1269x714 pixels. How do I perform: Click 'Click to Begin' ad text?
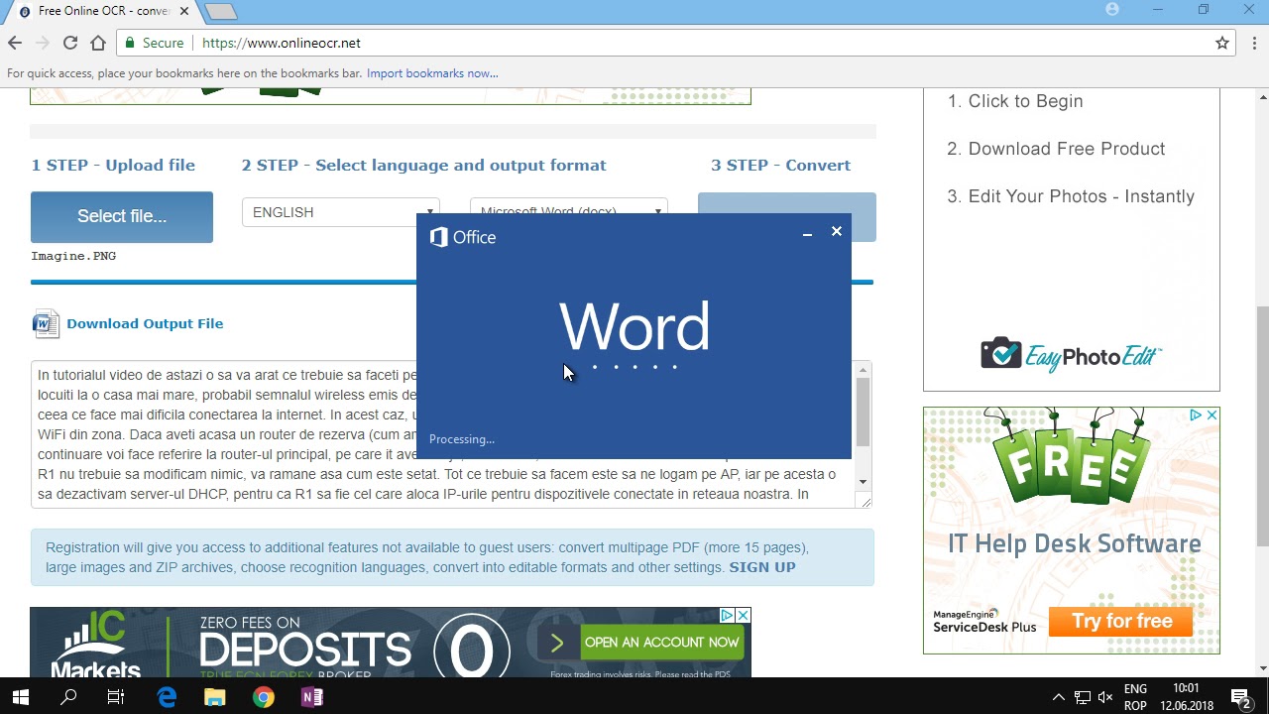(1025, 101)
